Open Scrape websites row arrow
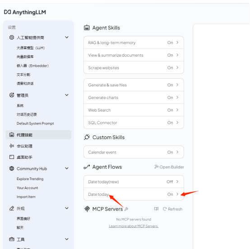 tap(177, 68)
